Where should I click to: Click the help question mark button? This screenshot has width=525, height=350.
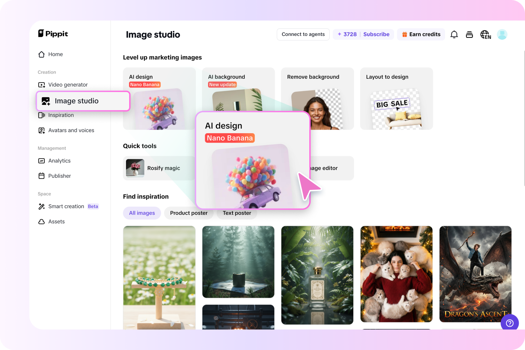click(510, 323)
